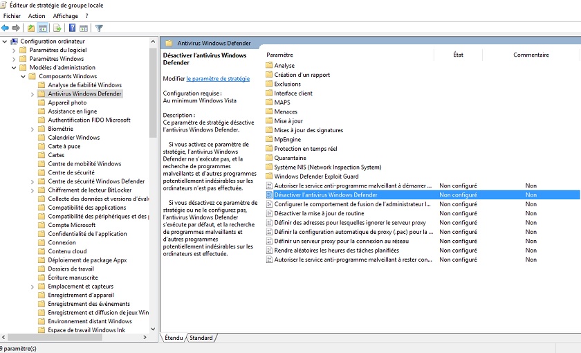The width and height of the screenshot is (581, 353).
Task: Expand the Paramètres Windows node
Action: pyautogui.click(x=14, y=59)
